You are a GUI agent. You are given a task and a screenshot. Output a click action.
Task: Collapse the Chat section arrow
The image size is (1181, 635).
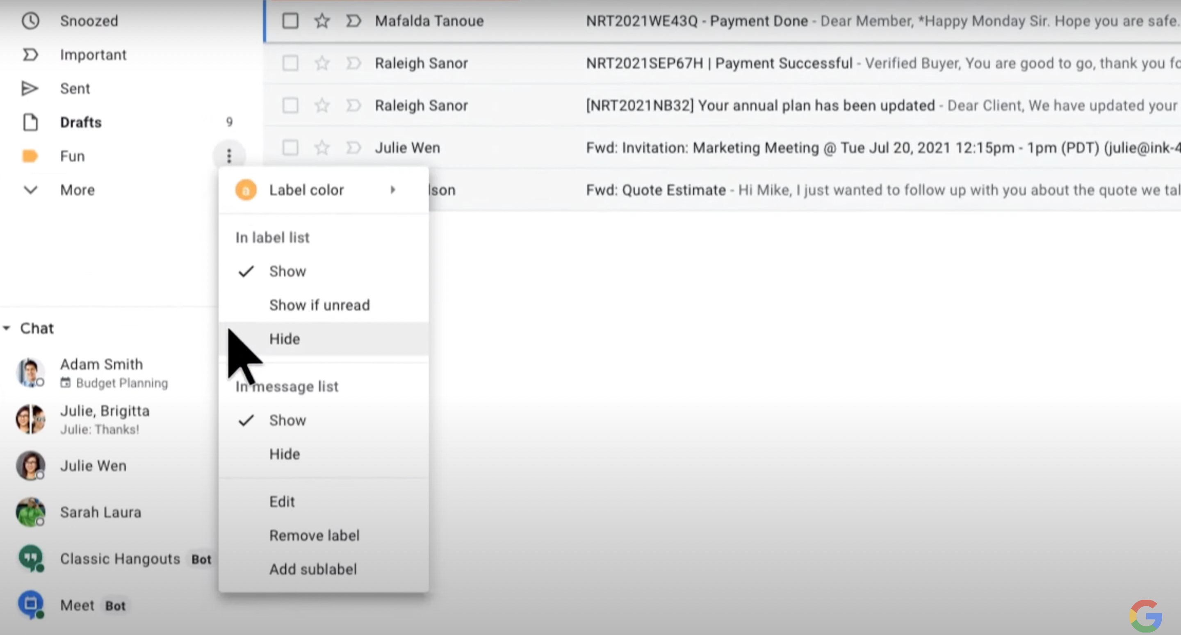(x=7, y=328)
